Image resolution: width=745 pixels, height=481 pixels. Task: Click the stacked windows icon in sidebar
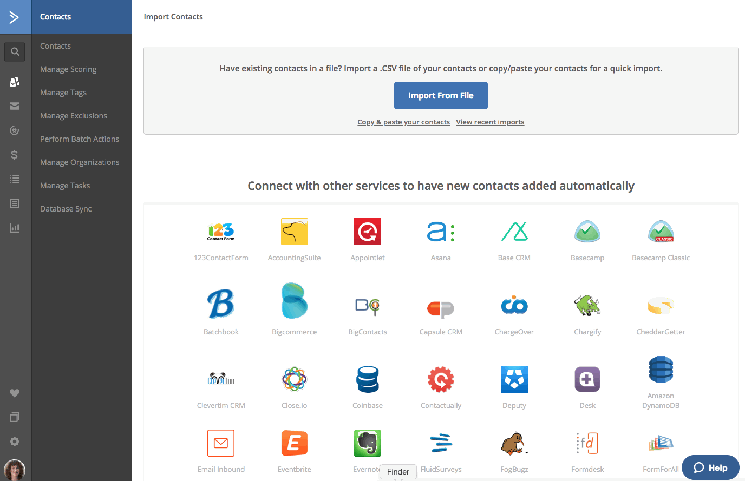(15, 417)
